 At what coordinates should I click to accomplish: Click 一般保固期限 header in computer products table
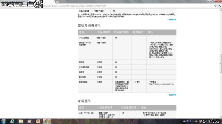click(x=103, y=32)
